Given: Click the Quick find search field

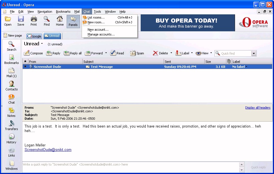Looking at the screenshot, I should [x=233, y=53].
